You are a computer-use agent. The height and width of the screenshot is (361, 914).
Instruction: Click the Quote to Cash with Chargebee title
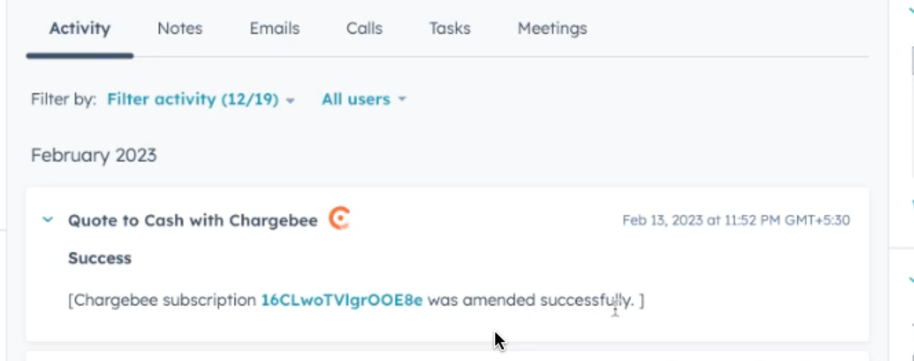pos(193,221)
